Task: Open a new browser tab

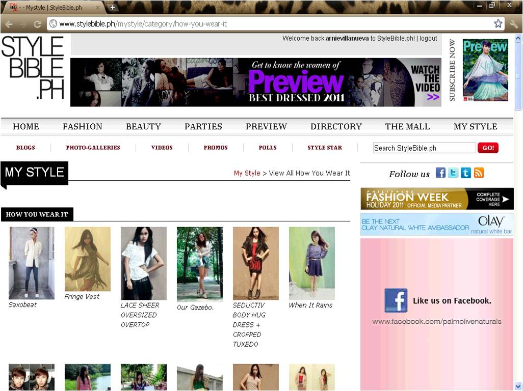Action: click(x=113, y=7)
